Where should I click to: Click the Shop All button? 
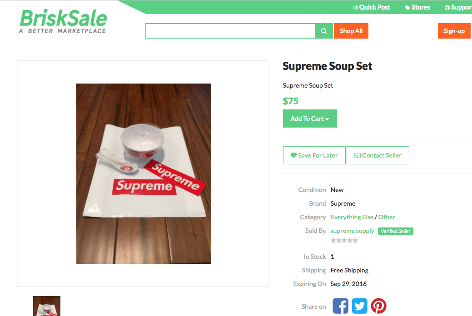(x=351, y=31)
